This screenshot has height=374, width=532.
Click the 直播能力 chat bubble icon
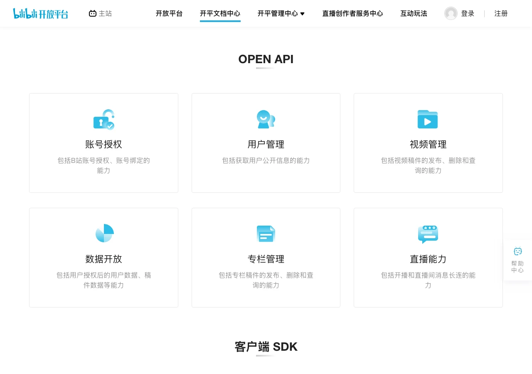pyautogui.click(x=428, y=234)
